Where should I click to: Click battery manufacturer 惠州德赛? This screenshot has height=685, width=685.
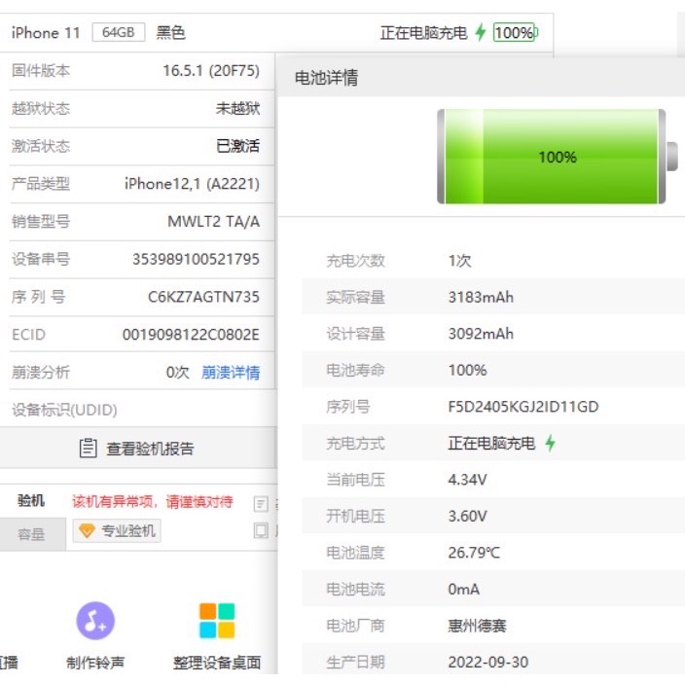pyautogui.click(x=477, y=626)
